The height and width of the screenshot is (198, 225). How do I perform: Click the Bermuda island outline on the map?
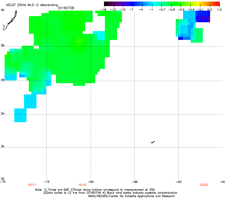click(x=153, y=142)
